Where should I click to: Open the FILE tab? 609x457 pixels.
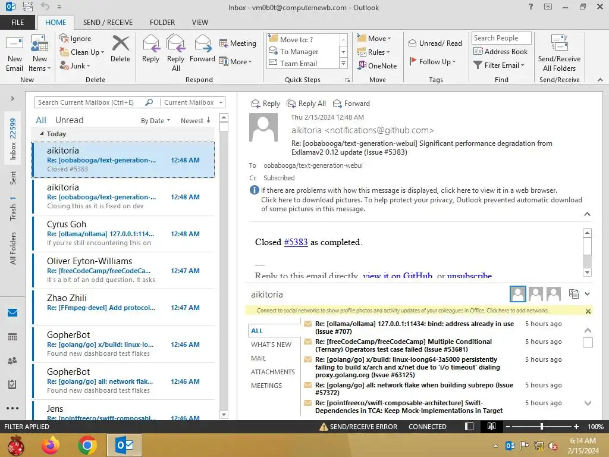pyautogui.click(x=17, y=23)
